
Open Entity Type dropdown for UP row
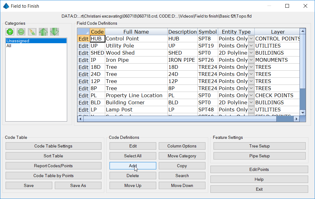click(x=251, y=46)
